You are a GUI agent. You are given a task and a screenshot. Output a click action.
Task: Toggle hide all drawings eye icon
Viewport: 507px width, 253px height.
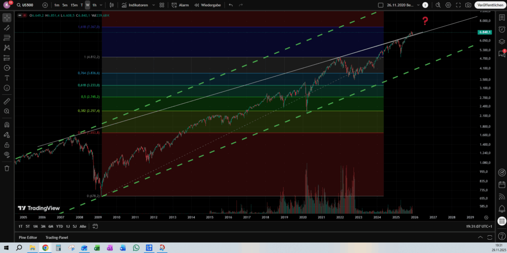tap(7, 154)
